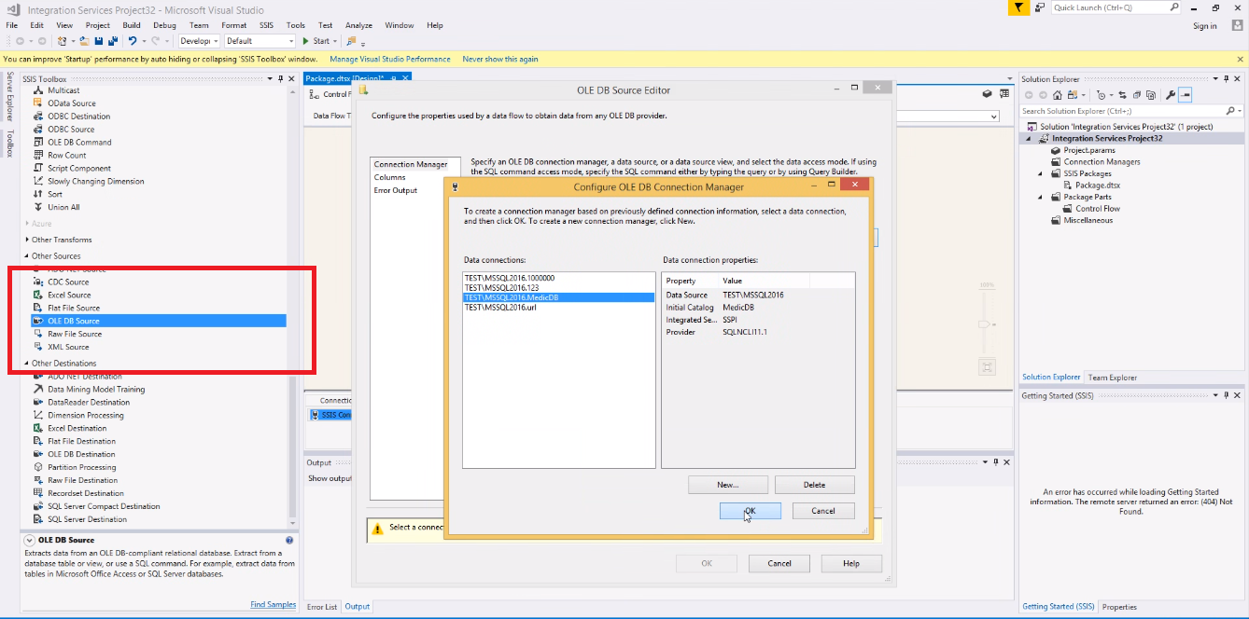This screenshot has width=1249, height=619.
Task: Open the Debug menu
Action: tap(164, 25)
